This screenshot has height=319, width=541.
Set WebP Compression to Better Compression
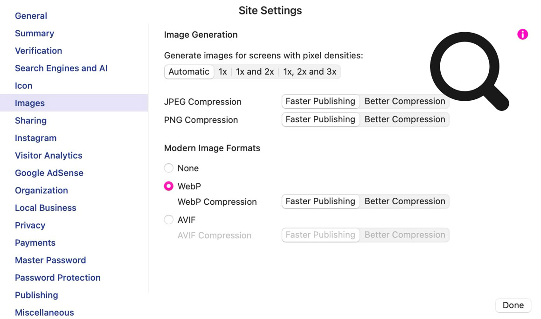[404, 201]
